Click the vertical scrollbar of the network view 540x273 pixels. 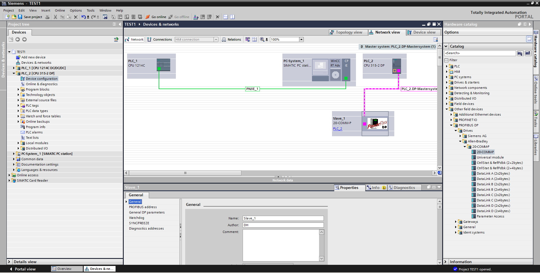[439, 58]
